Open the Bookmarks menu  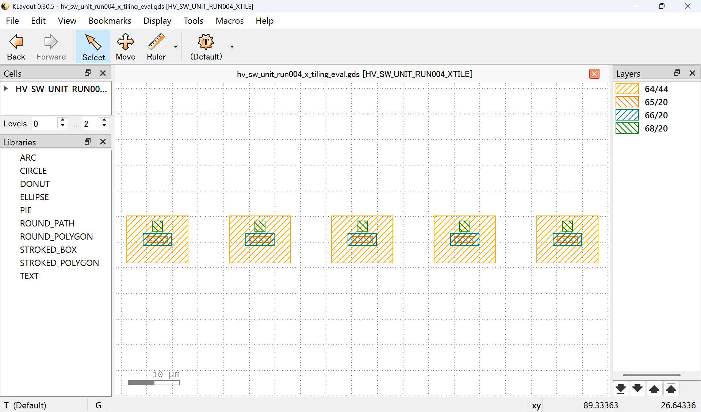[110, 21]
